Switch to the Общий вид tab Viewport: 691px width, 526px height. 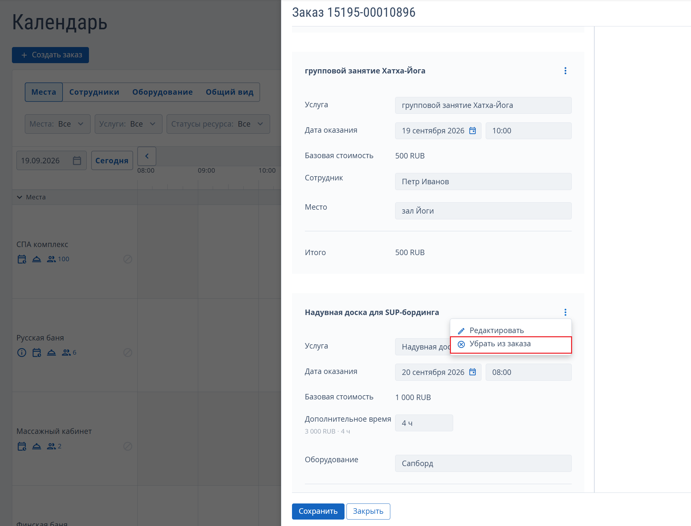click(229, 92)
